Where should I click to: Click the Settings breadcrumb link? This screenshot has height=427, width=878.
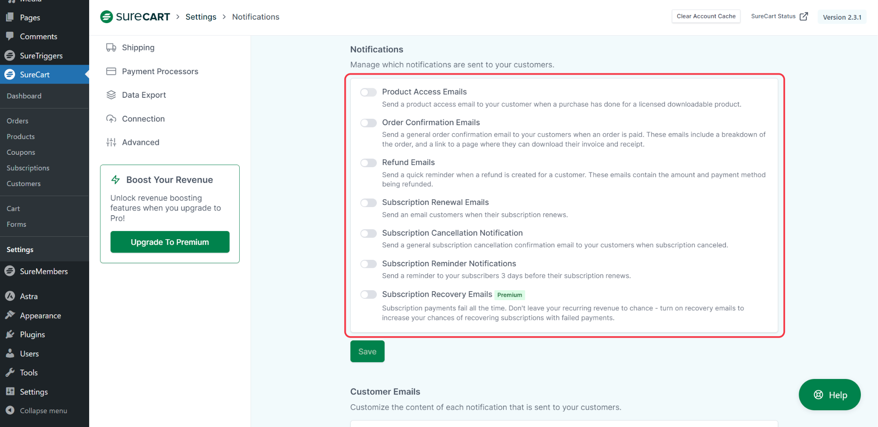[x=201, y=17]
